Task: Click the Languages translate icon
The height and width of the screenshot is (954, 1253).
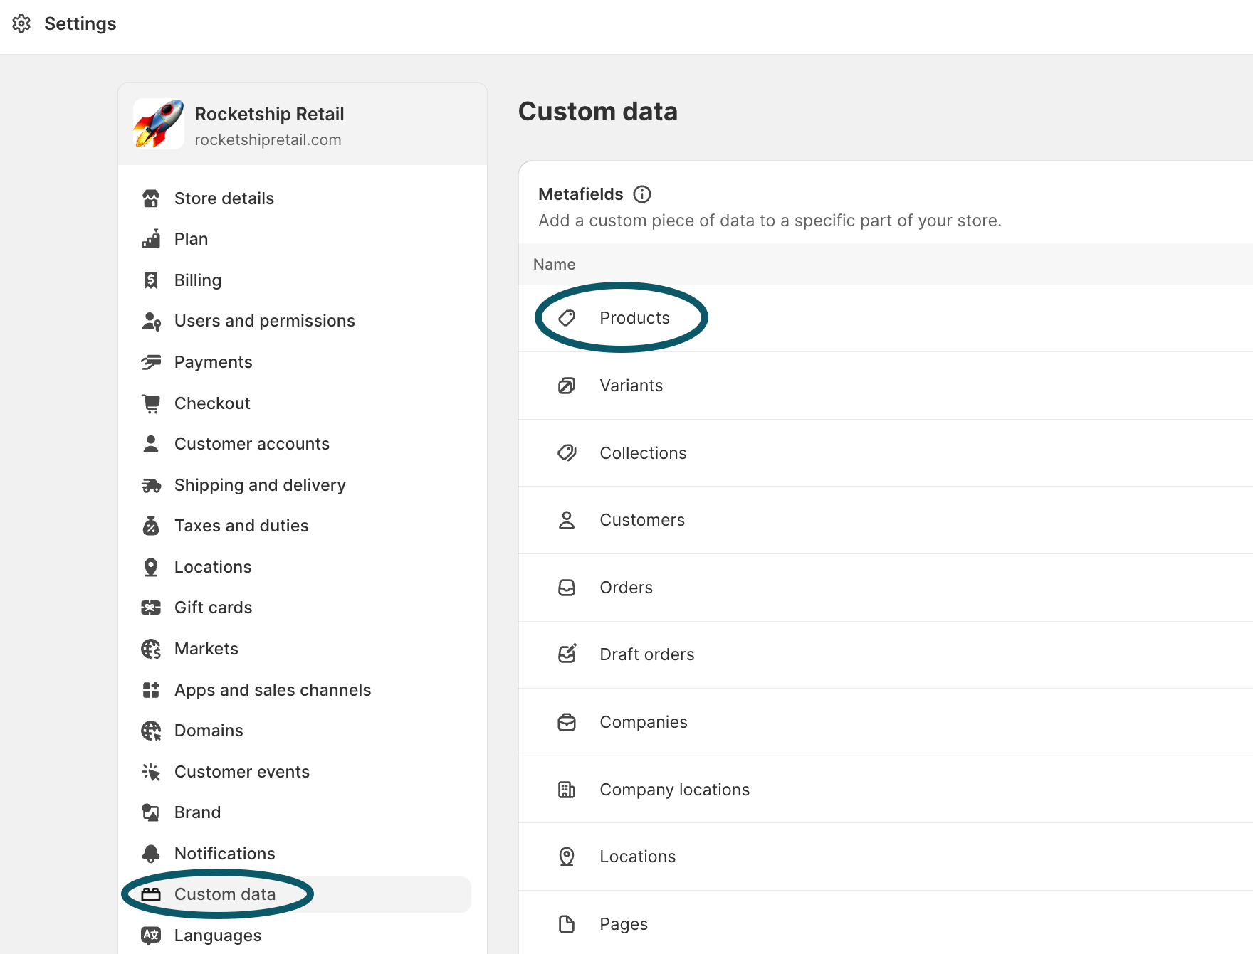Action: pyautogui.click(x=151, y=936)
